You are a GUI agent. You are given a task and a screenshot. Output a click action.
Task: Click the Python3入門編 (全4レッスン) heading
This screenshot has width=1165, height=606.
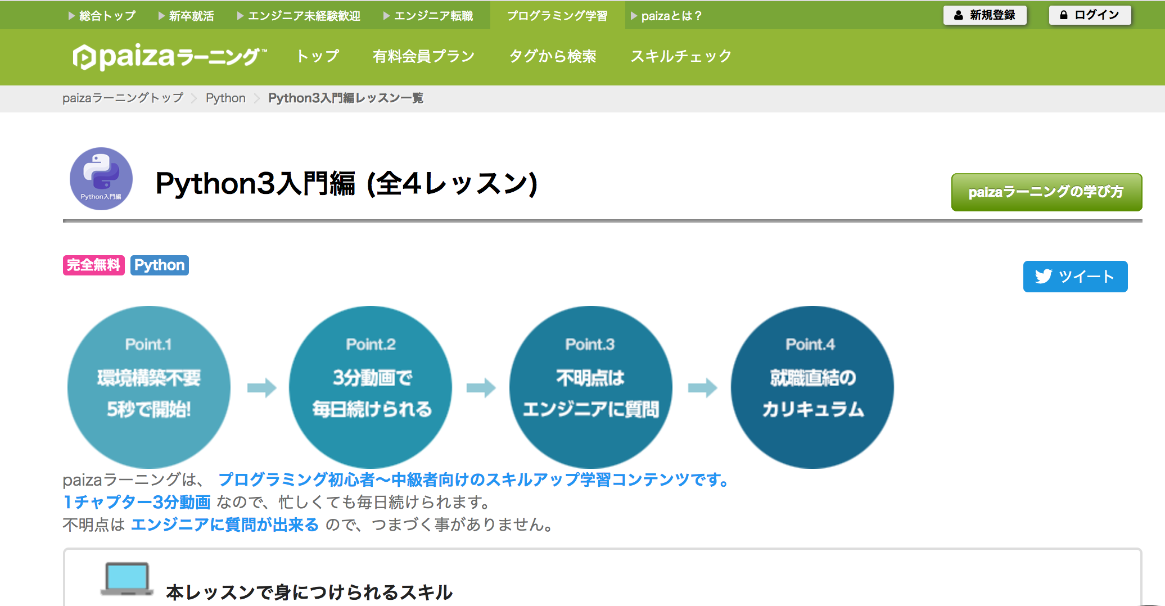click(x=346, y=183)
